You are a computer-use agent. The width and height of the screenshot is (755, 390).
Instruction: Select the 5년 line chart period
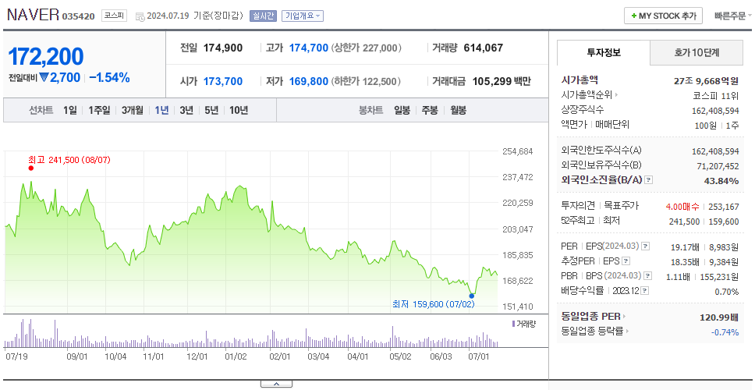pos(211,110)
